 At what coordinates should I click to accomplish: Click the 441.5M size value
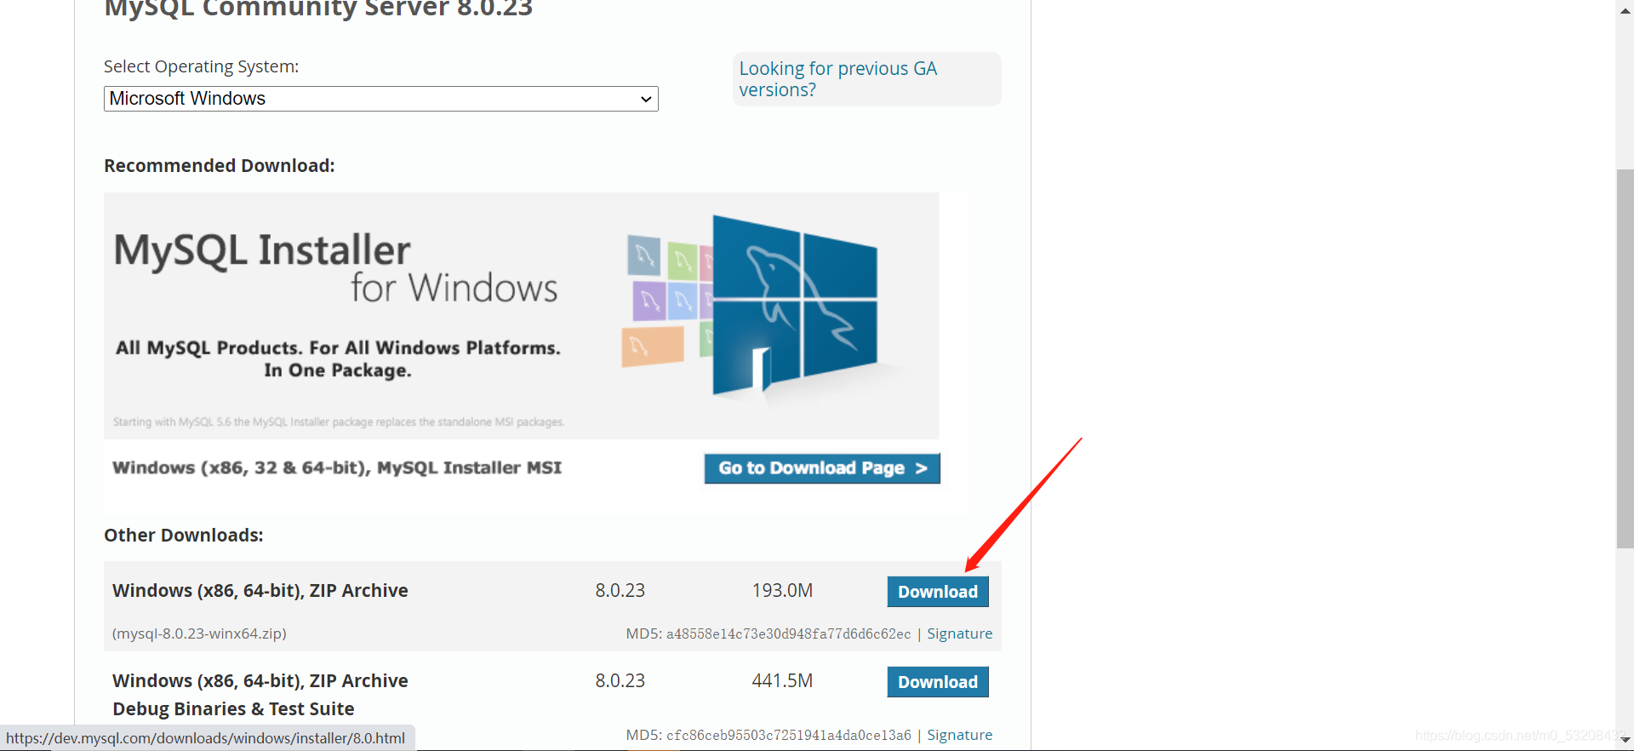pos(782,680)
